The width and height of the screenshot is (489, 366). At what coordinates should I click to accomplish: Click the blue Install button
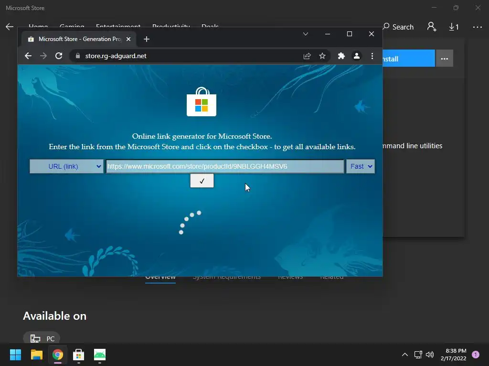(409, 58)
